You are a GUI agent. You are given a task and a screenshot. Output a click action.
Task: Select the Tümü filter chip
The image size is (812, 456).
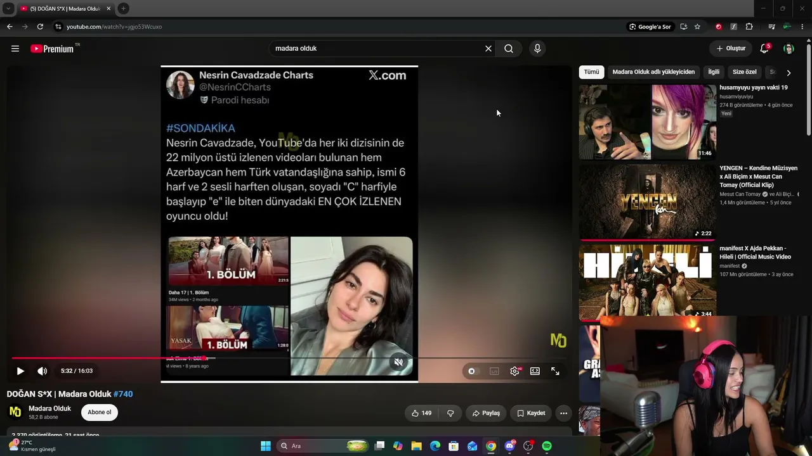(591, 72)
